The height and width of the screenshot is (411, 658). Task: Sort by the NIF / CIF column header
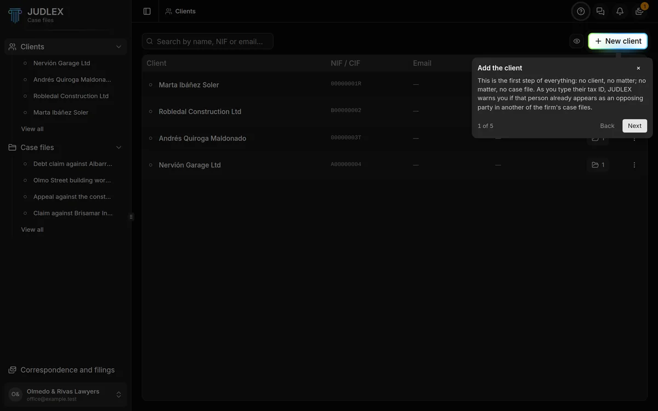tap(345, 63)
